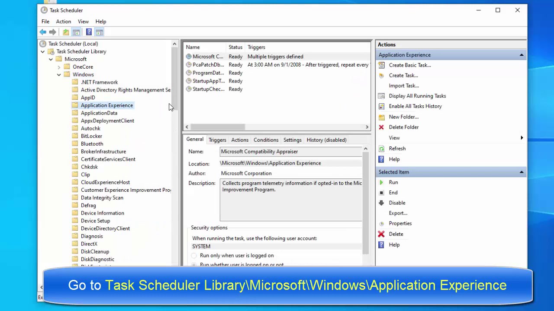Click the Forward arrow toolbar icon
The width and height of the screenshot is (554, 311).
pyautogui.click(x=53, y=32)
